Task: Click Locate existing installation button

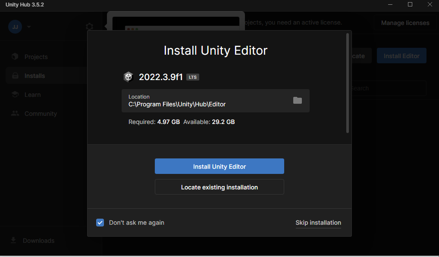Action: coord(219,187)
